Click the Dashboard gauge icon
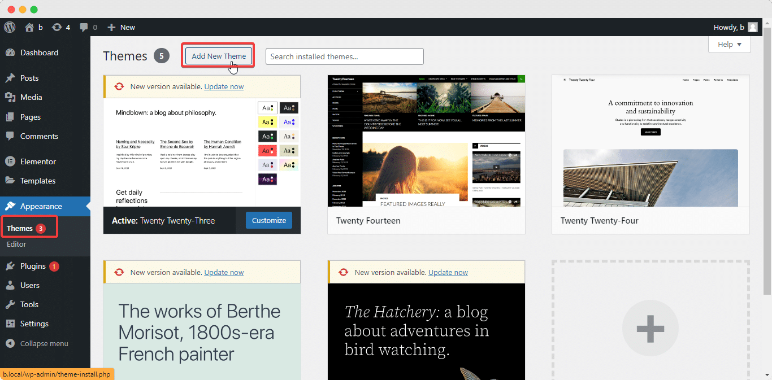The height and width of the screenshot is (380, 772). (10, 53)
